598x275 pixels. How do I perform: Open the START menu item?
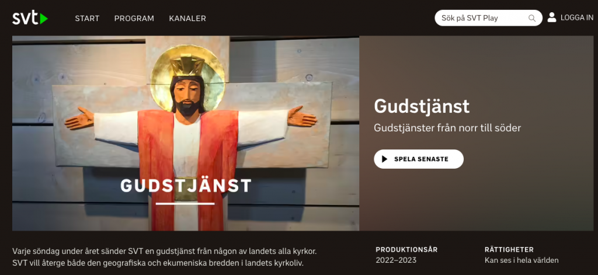(x=88, y=18)
